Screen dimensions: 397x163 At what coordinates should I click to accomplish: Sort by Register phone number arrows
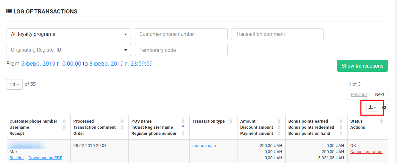(183, 134)
